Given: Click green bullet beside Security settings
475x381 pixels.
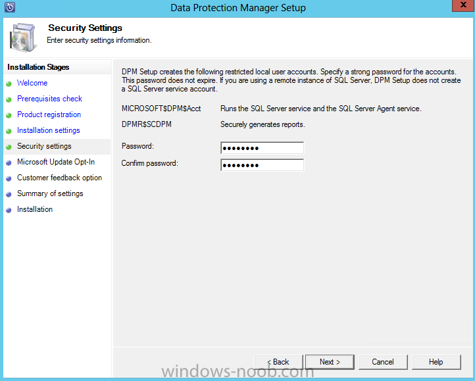Looking at the screenshot, I should 9,147.
